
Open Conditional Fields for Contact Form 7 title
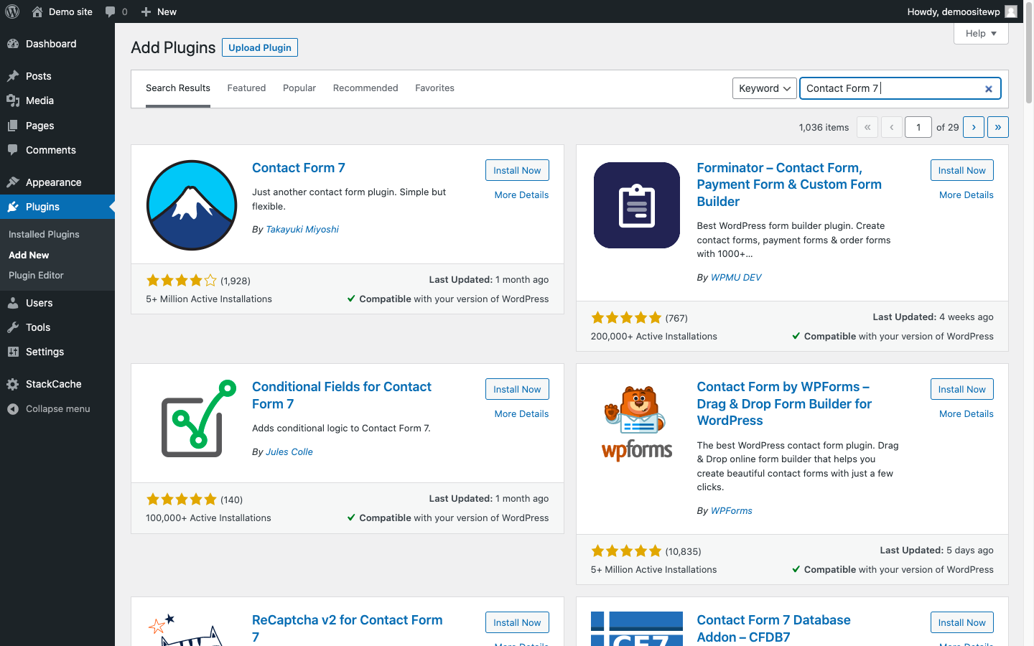pyautogui.click(x=342, y=395)
